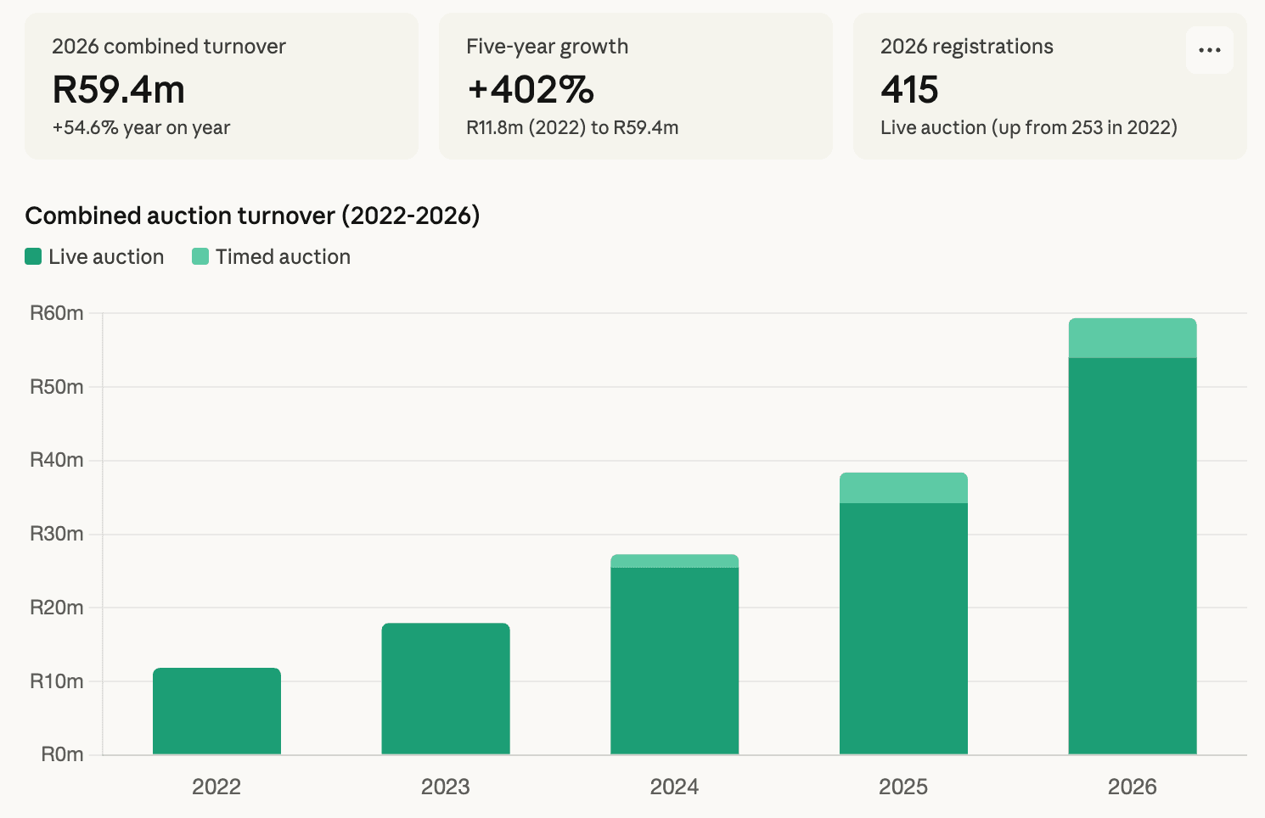Click the 'Five-year growth' card title
1265x818 pixels.
(548, 46)
